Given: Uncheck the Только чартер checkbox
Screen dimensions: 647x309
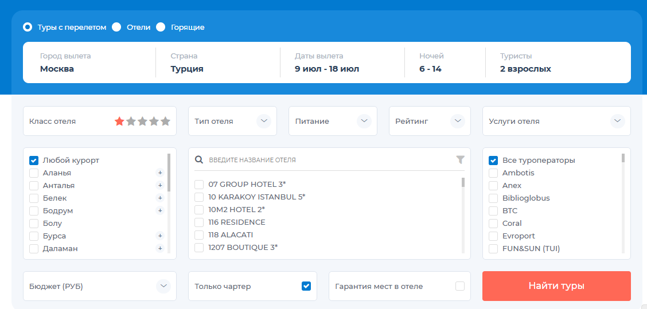Looking at the screenshot, I should tap(306, 286).
